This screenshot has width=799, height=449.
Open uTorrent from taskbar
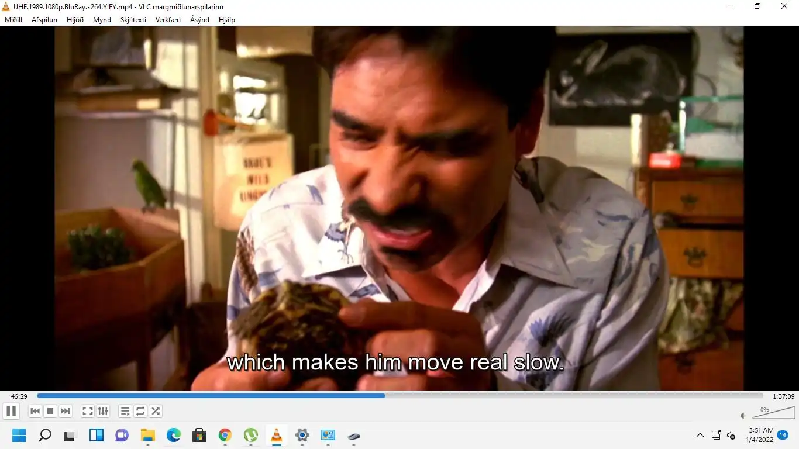(x=250, y=436)
